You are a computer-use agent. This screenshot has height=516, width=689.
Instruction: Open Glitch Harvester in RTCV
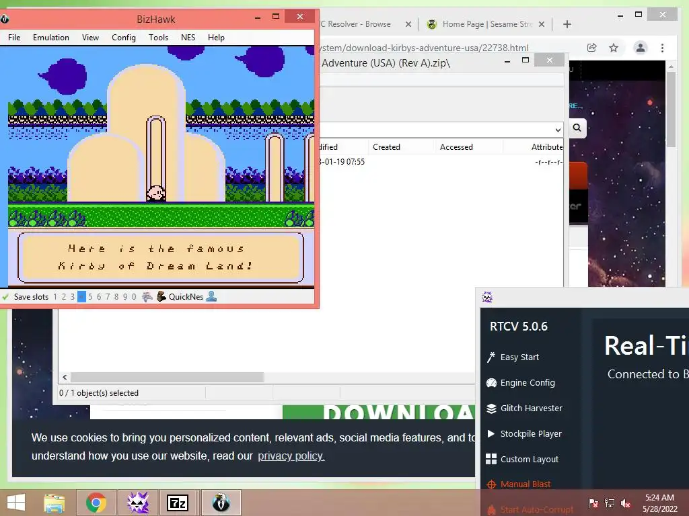click(524, 408)
